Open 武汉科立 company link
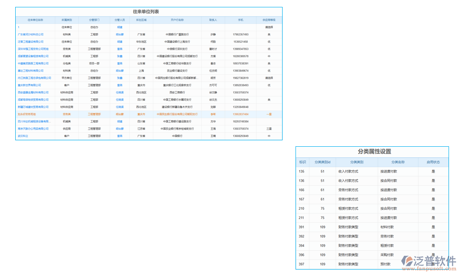Image resolution: width=461 pixels, height=276 pixels. (23, 136)
